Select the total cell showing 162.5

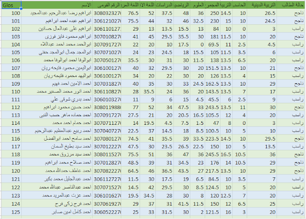point(212,84)
